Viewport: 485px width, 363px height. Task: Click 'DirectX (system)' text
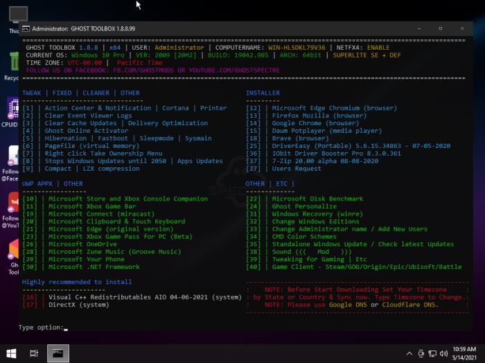pyautogui.click(x=78, y=305)
